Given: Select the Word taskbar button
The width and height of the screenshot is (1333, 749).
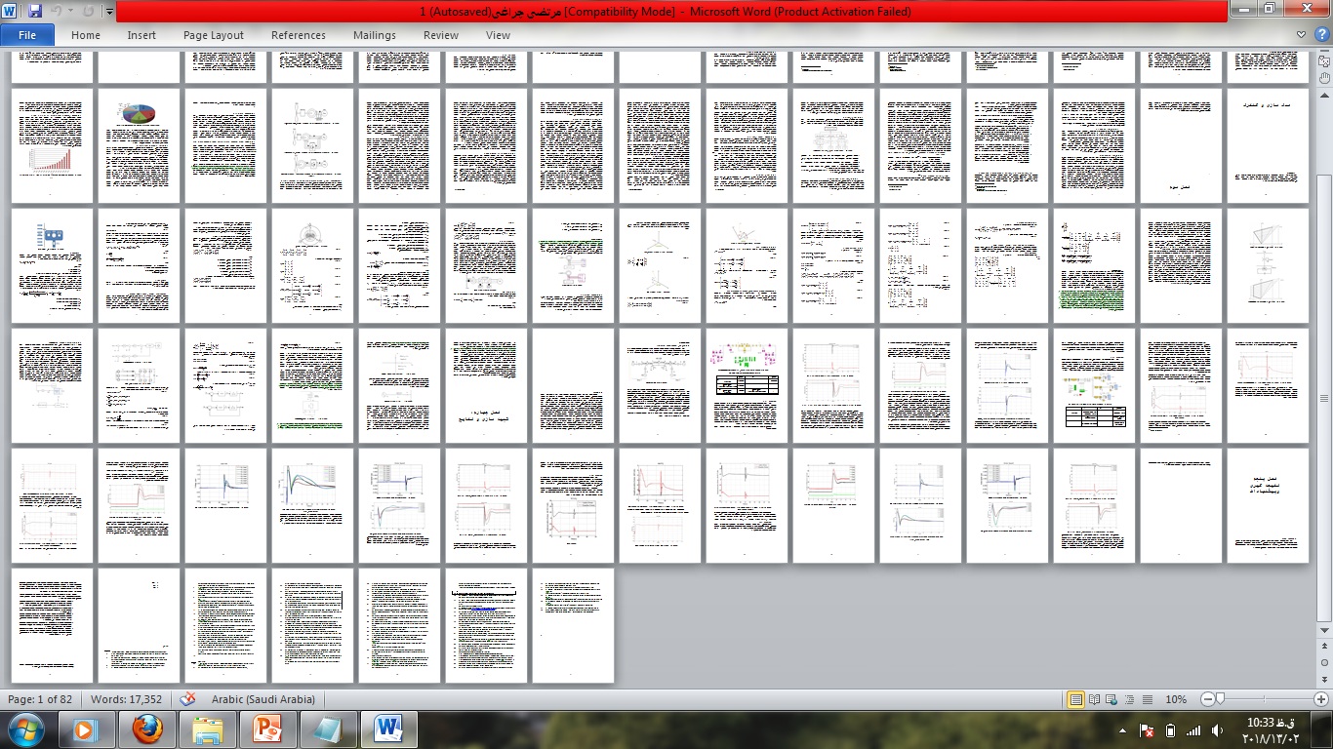Looking at the screenshot, I should 388,729.
